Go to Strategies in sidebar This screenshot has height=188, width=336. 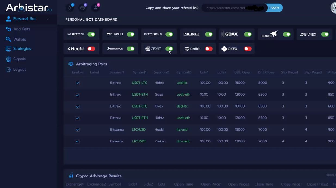click(x=22, y=49)
